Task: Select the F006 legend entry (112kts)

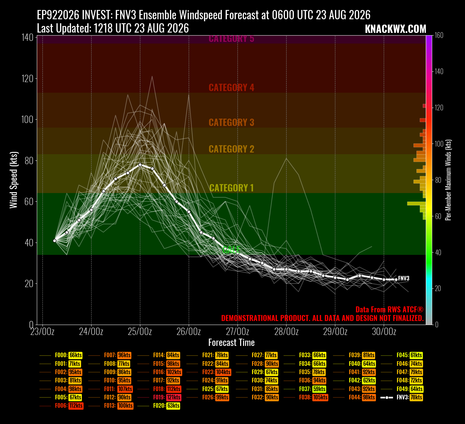Action: pyautogui.click(x=61, y=406)
